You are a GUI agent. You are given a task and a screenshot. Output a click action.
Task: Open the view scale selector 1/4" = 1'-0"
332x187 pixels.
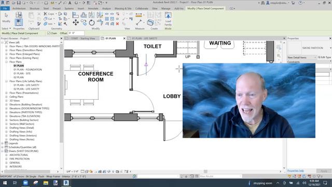coord(73,171)
